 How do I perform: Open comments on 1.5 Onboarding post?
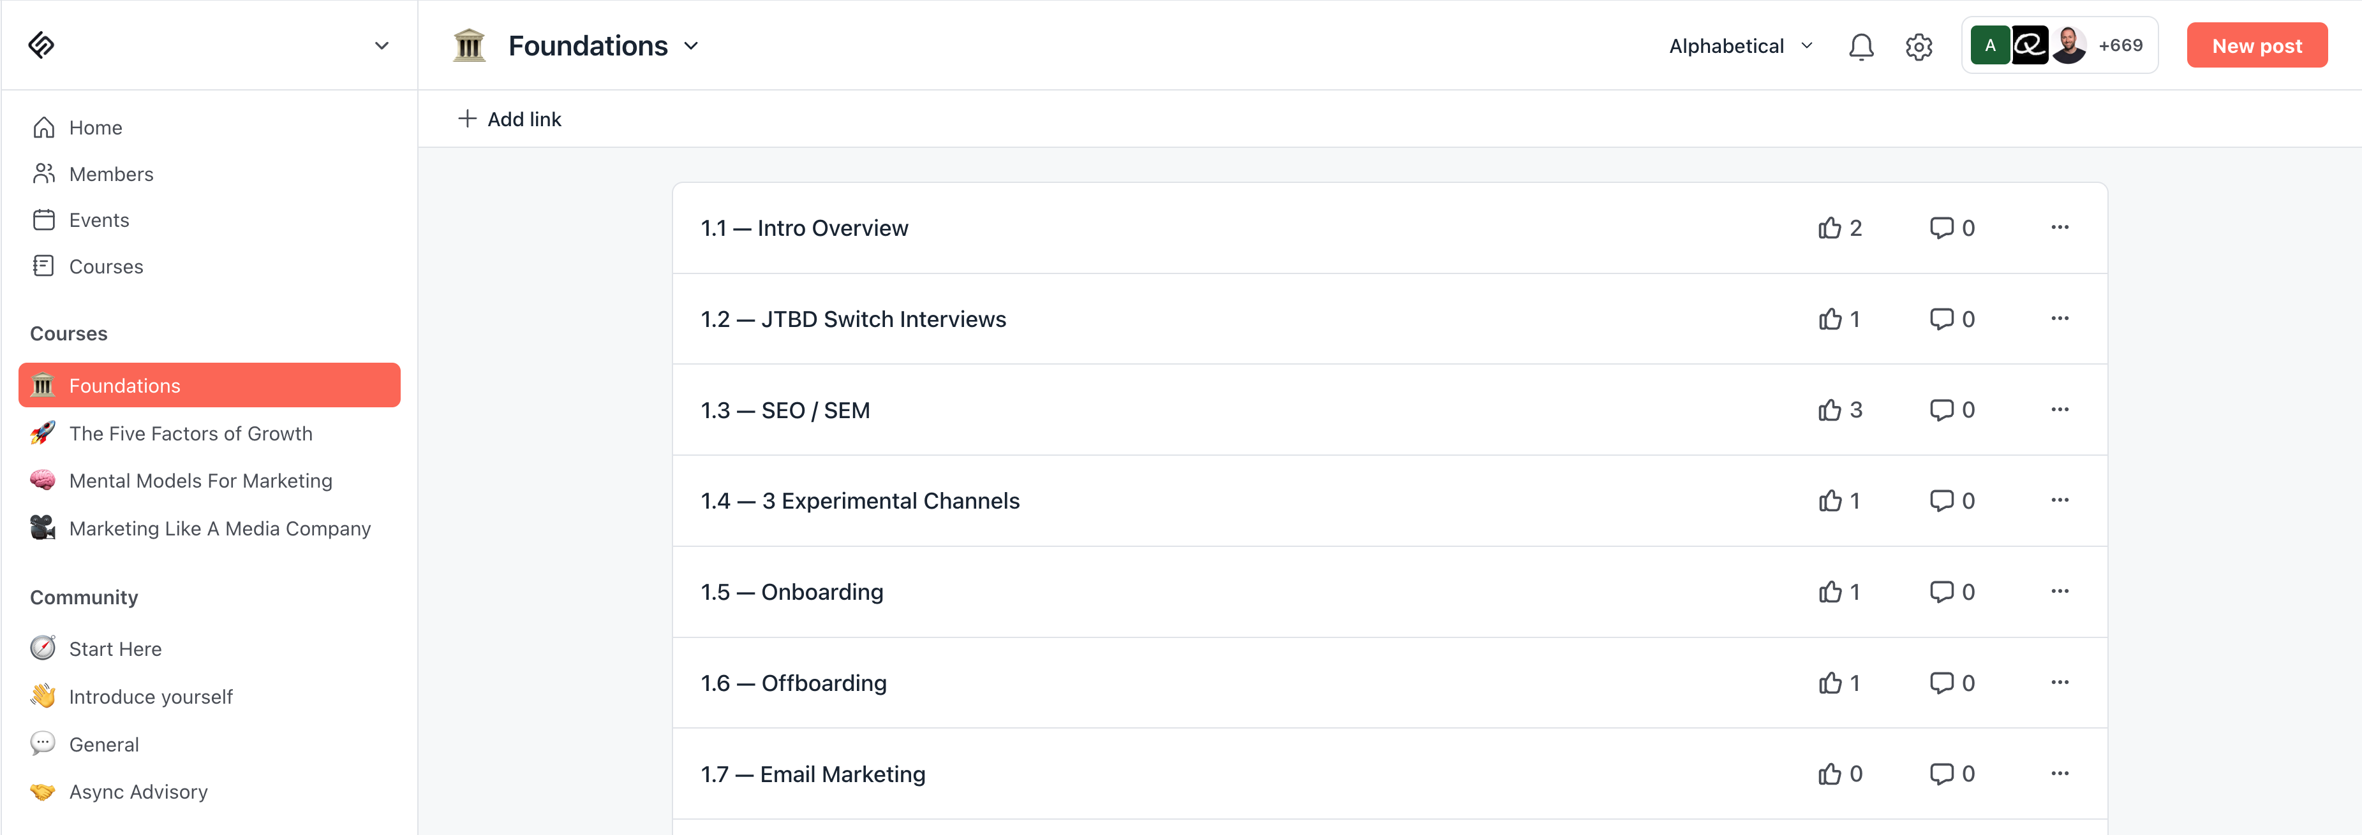click(1941, 592)
